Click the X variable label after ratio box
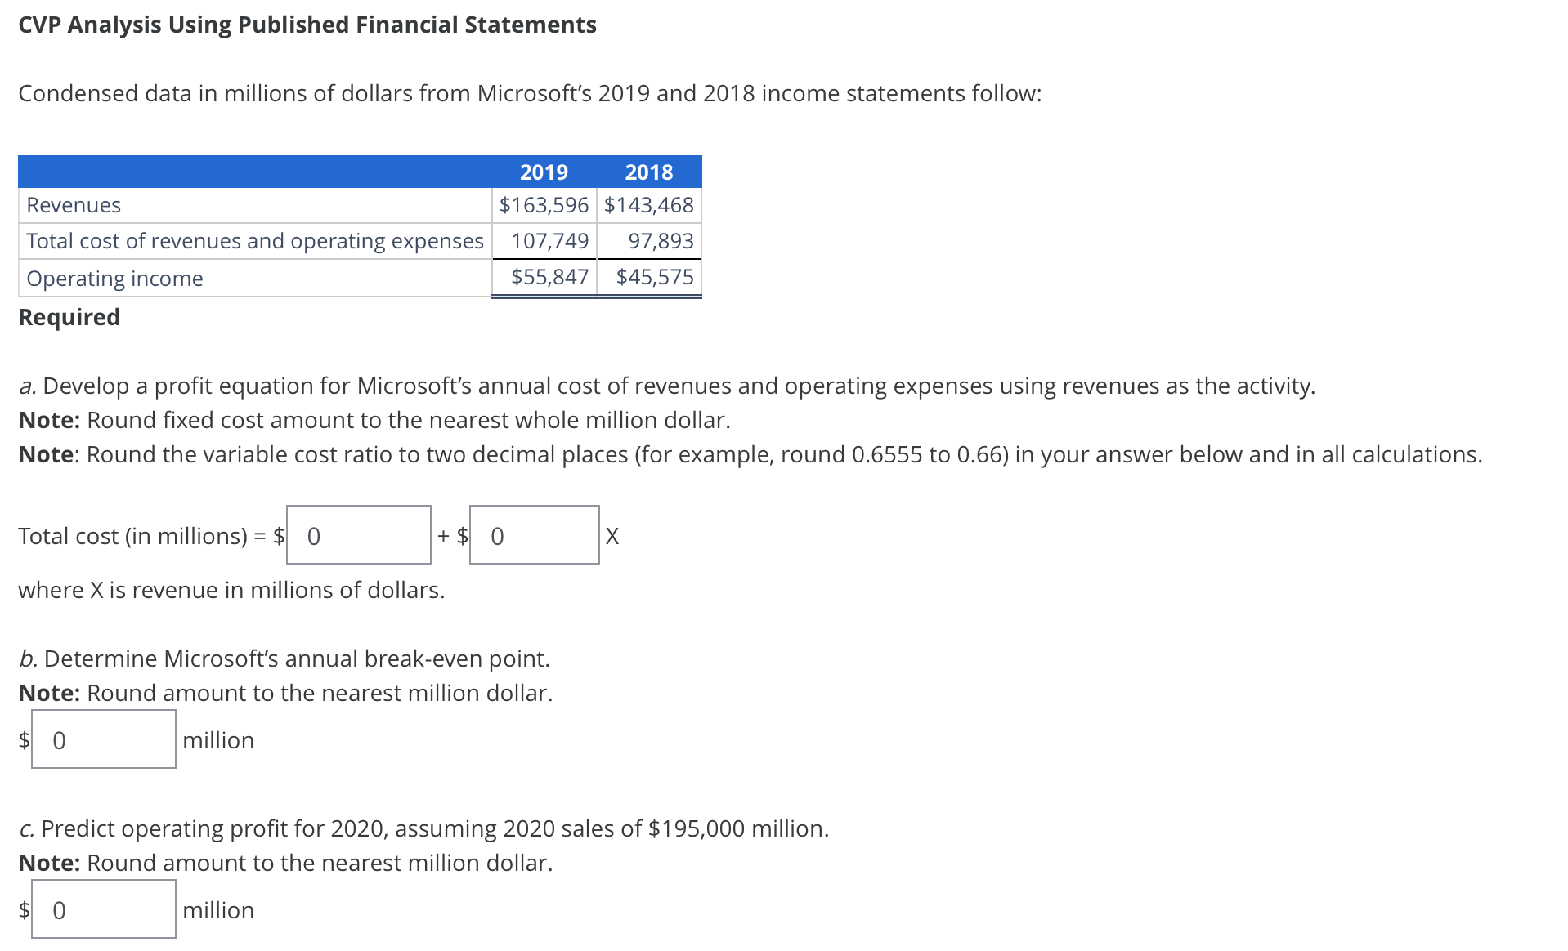 [612, 536]
